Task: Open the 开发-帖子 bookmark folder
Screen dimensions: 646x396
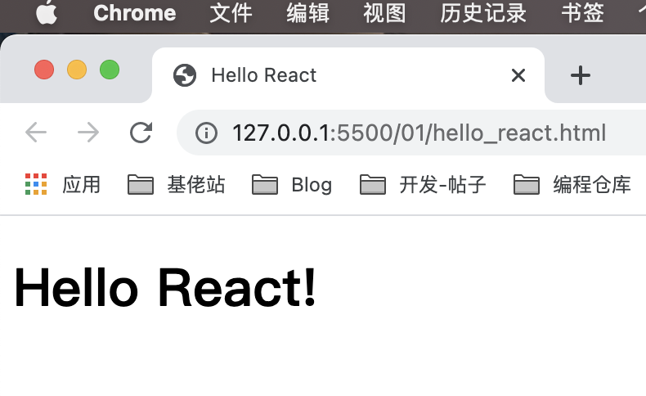Action: (423, 184)
